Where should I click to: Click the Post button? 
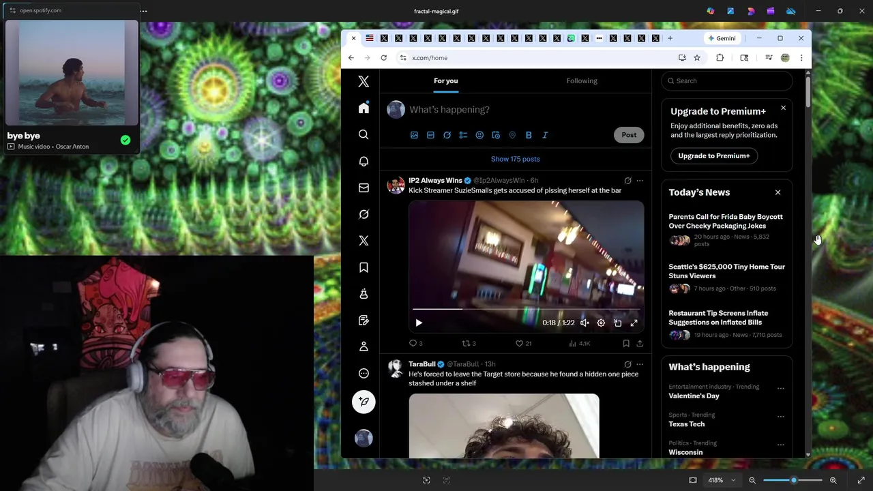tap(629, 135)
